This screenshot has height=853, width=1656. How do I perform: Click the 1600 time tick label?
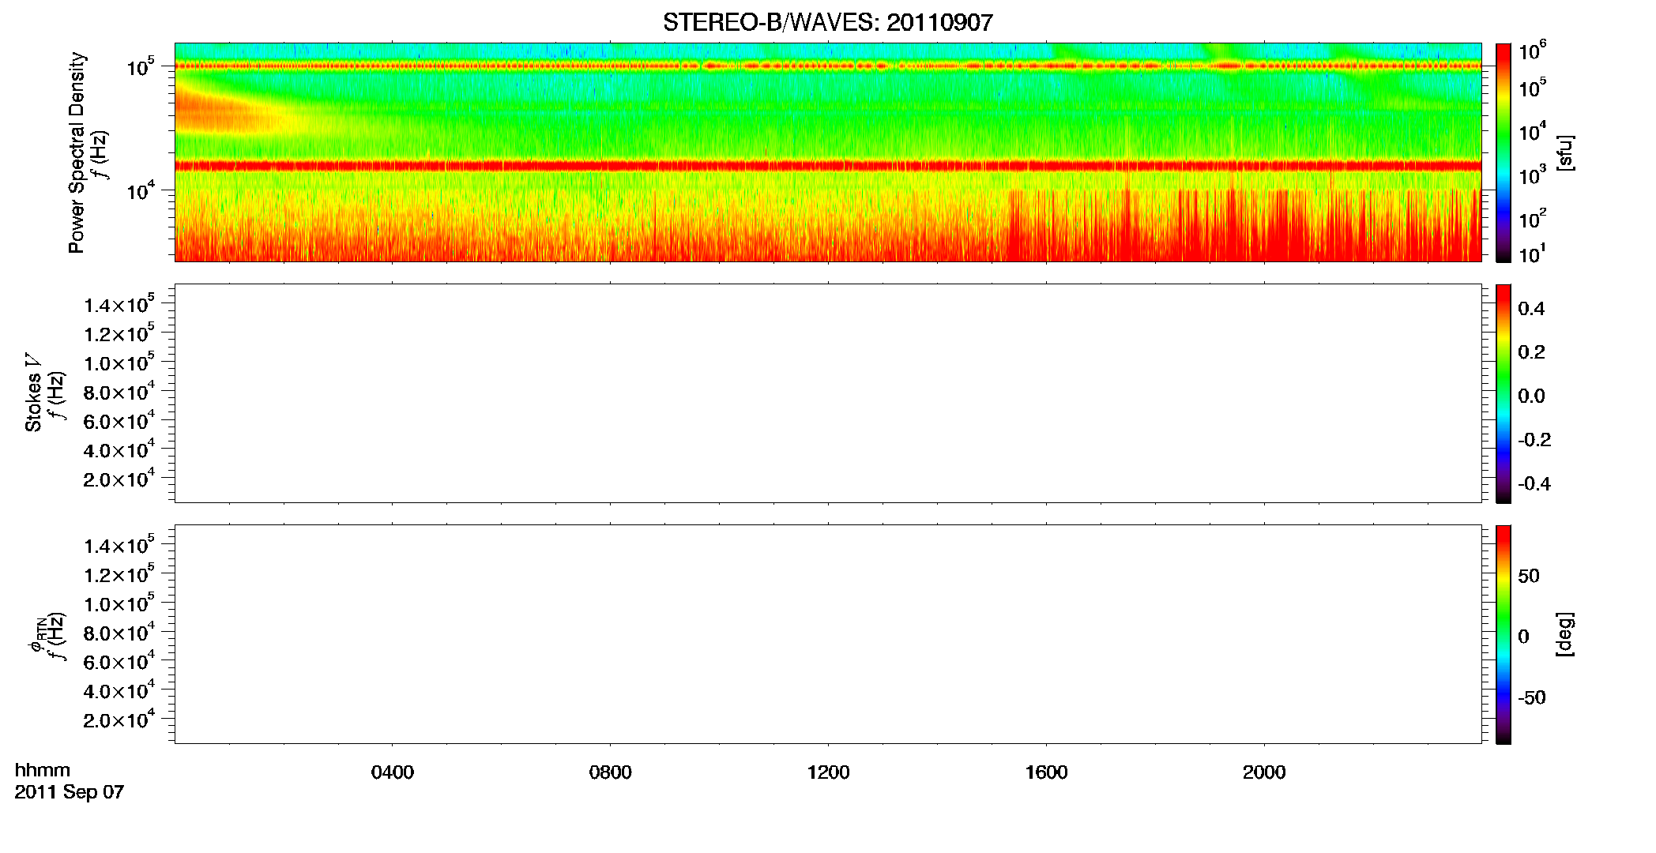coord(1046,772)
